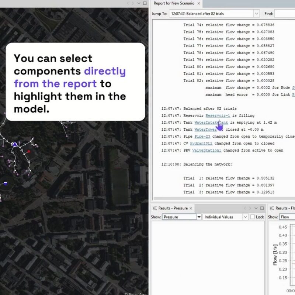The height and width of the screenshot is (295, 295).
Task: Click the red node on the map
Action: click(29, 152)
